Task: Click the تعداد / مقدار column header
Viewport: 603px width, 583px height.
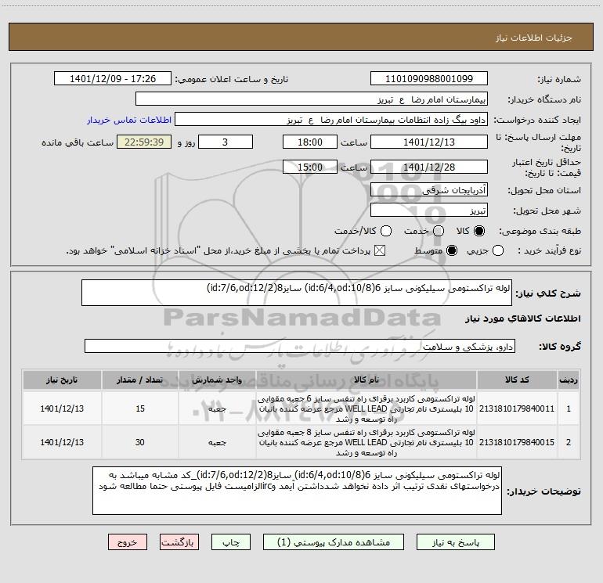Action: tap(140, 380)
